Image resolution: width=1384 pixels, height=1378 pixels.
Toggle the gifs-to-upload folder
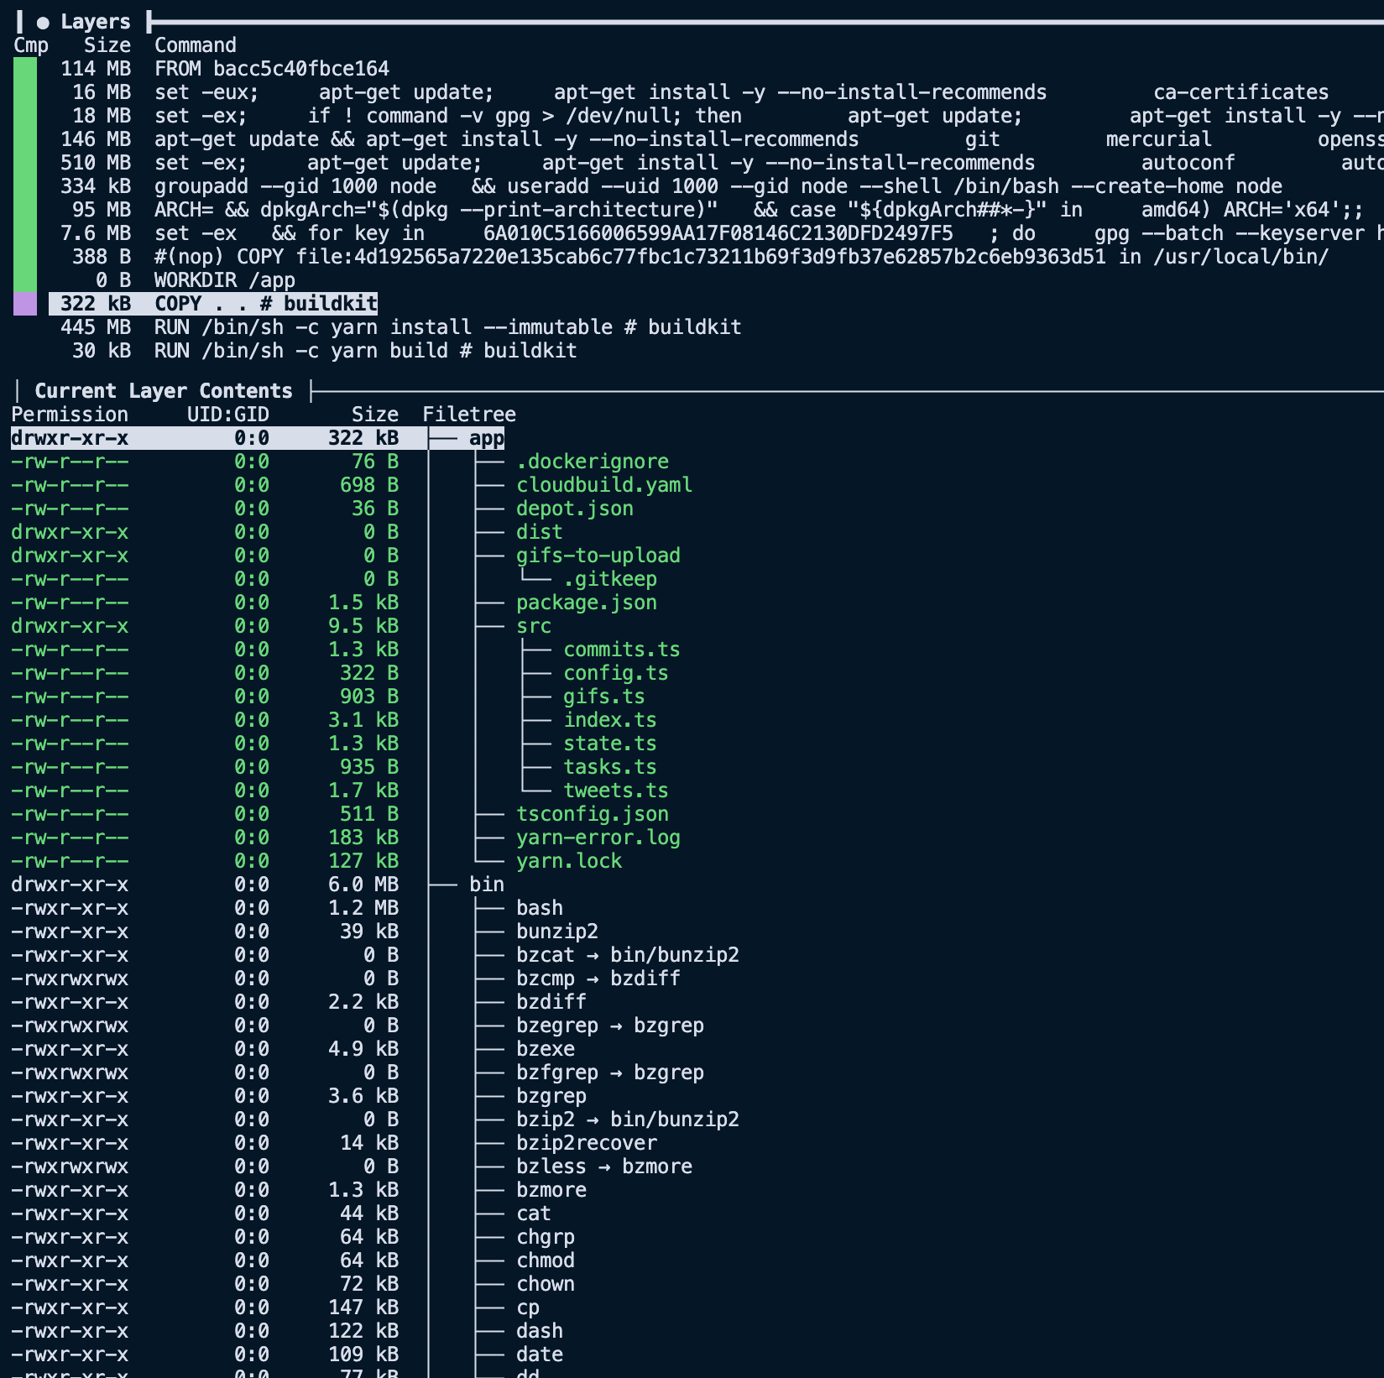click(x=598, y=556)
